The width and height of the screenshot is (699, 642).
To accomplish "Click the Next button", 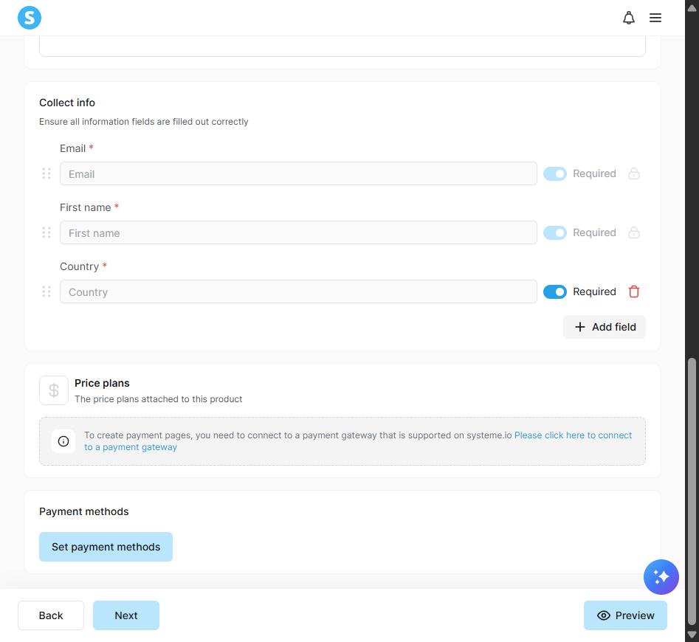I will (126, 615).
